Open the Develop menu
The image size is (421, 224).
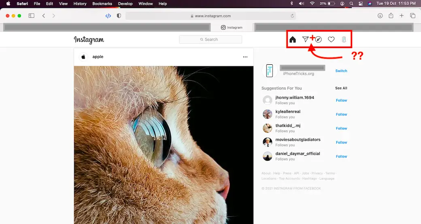point(125,4)
